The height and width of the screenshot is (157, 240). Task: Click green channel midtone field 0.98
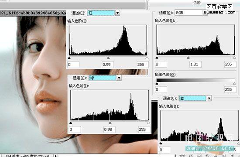tap(110, 130)
